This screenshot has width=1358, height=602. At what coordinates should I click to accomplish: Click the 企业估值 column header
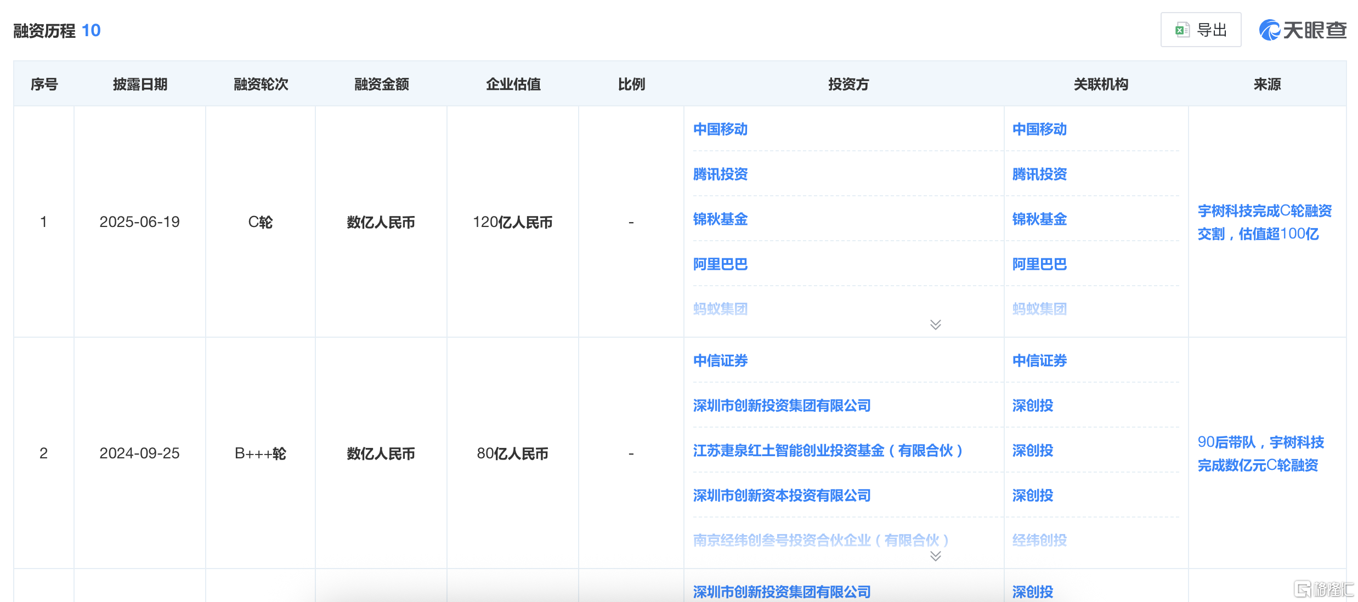pos(513,84)
